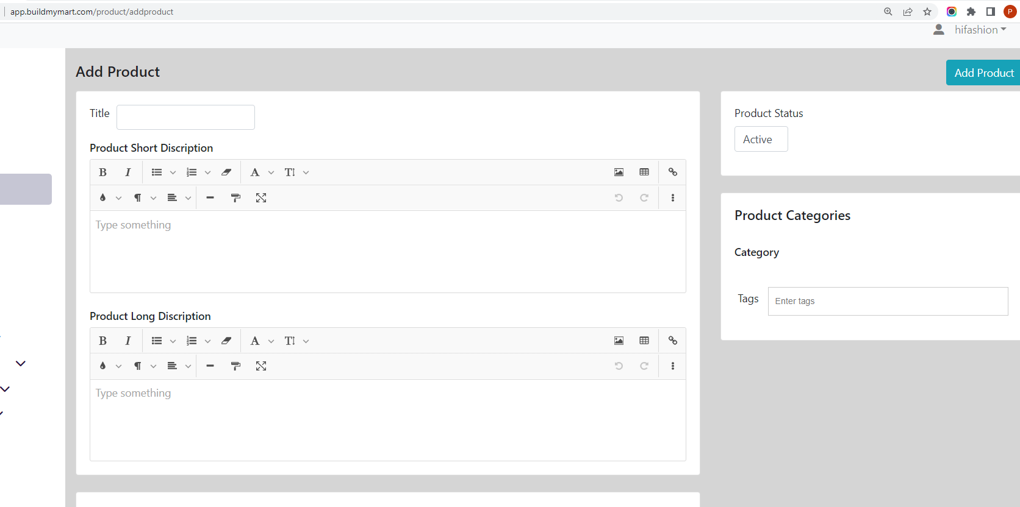The image size is (1020, 507).
Task: Open more options in Long Description toolbar
Action: tap(673, 366)
